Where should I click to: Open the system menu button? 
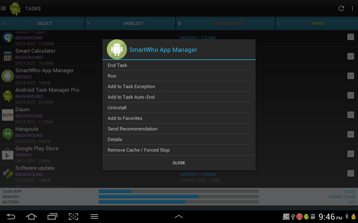point(94,216)
